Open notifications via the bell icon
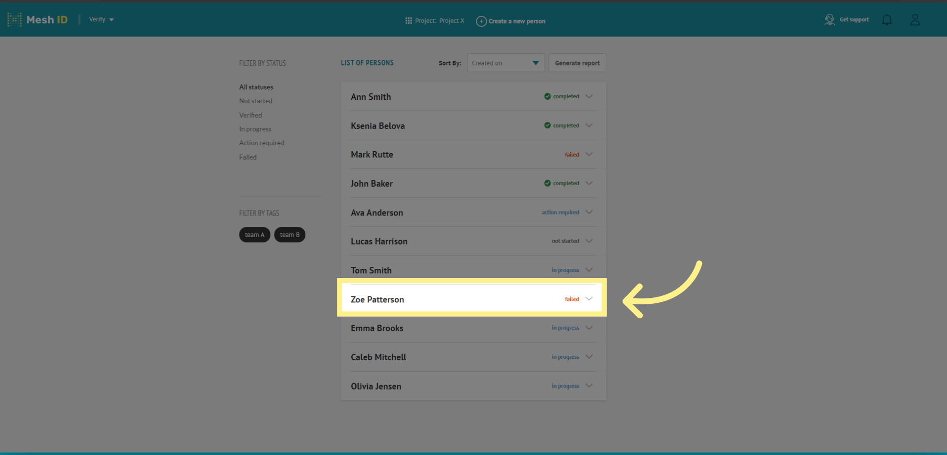 (888, 19)
